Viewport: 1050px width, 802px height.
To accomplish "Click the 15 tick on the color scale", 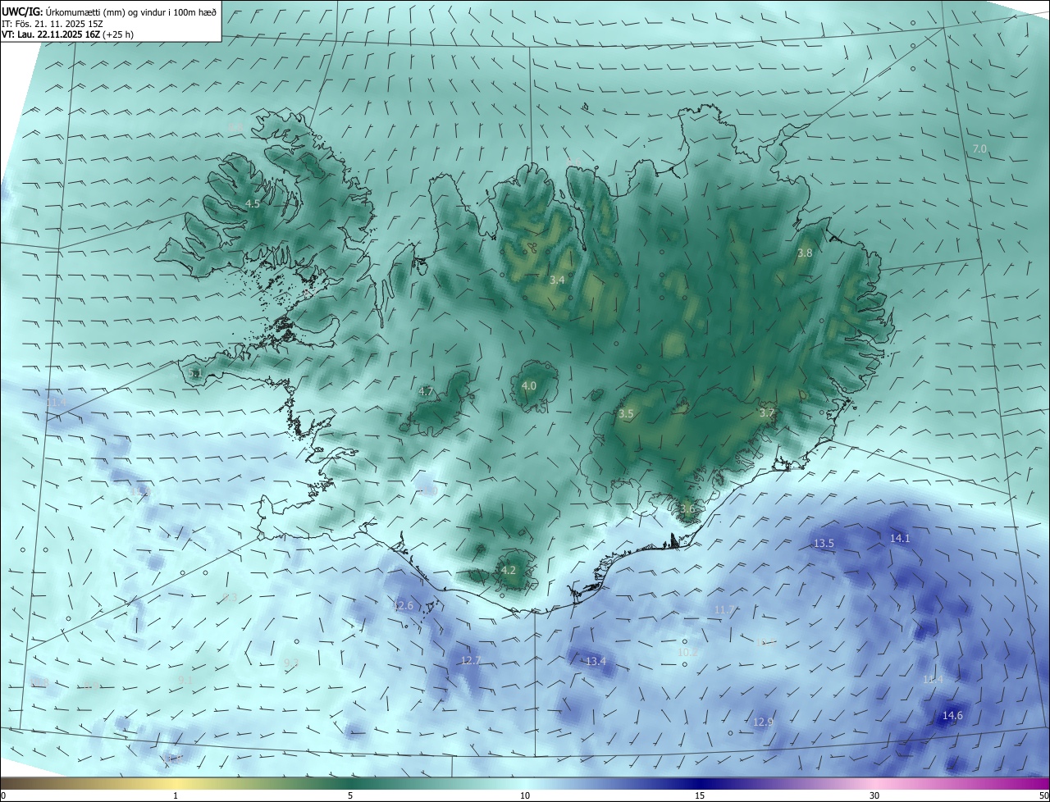I will click(x=700, y=795).
